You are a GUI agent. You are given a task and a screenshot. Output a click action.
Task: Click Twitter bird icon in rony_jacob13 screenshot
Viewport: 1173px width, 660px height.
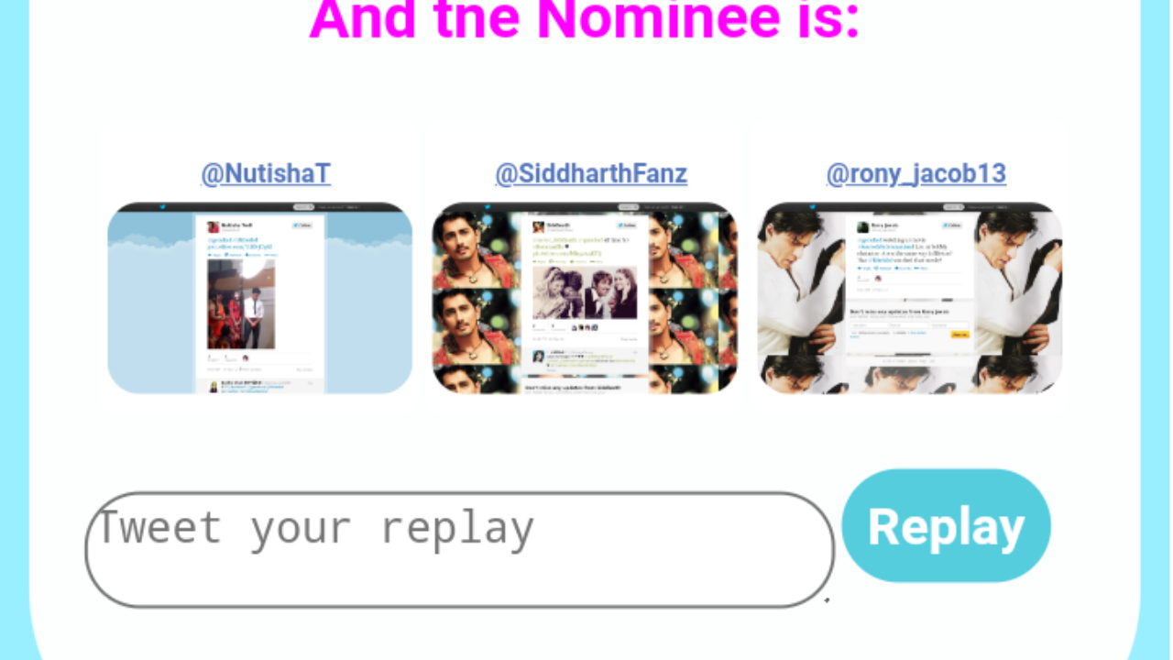coord(813,207)
